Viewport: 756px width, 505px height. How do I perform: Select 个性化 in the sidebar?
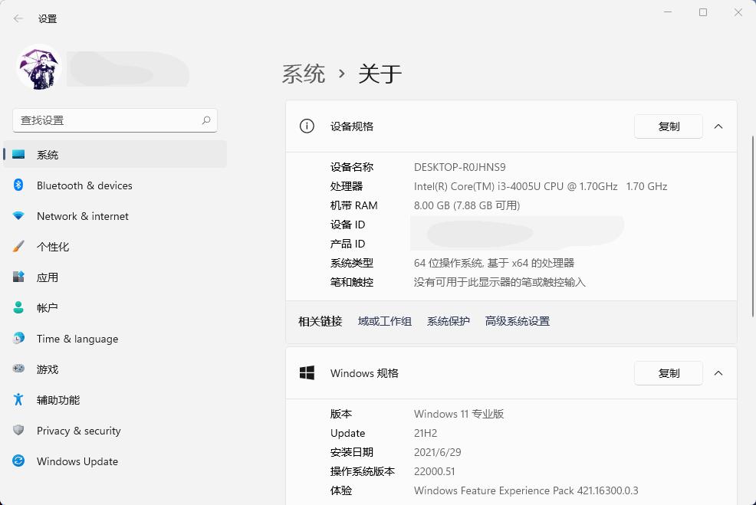(x=52, y=247)
